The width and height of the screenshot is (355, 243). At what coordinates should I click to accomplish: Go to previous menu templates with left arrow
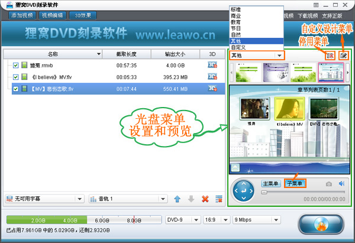(x=231, y=72)
